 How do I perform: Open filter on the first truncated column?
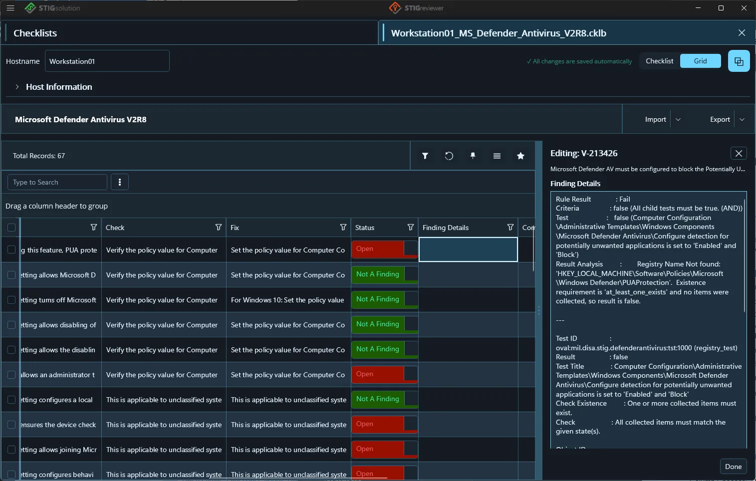pos(93,228)
